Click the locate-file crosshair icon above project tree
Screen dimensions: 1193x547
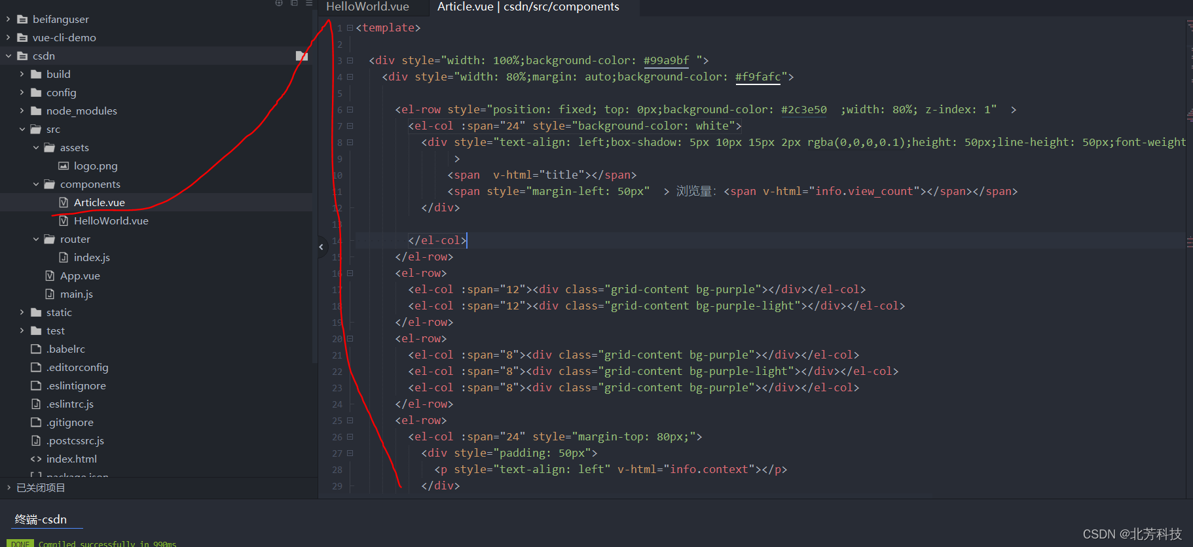click(279, 3)
